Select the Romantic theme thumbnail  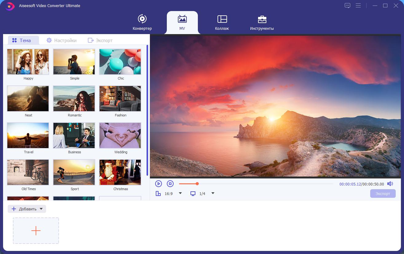click(x=74, y=99)
